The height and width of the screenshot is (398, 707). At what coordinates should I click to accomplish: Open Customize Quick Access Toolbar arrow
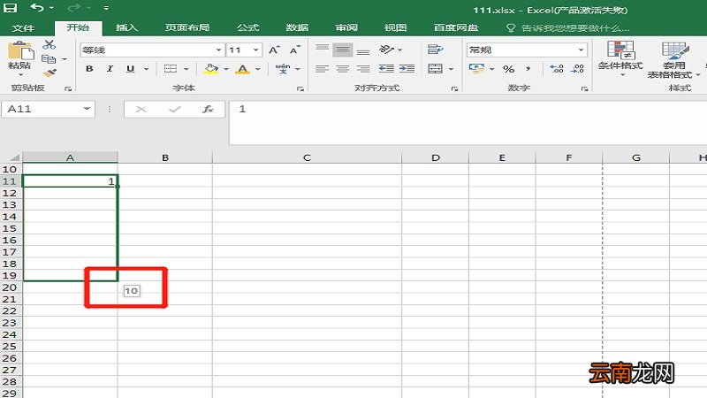(x=106, y=8)
